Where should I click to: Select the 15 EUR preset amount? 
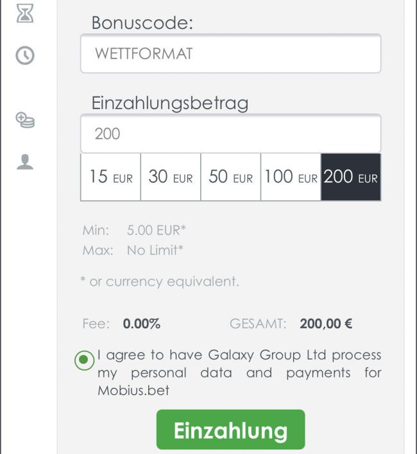110,177
